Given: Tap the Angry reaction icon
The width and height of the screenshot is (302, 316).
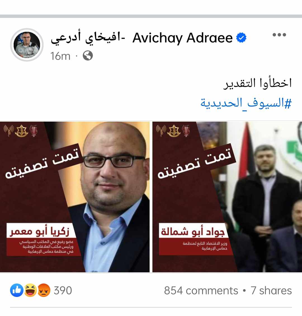Looking at the screenshot, I should pyautogui.click(x=44, y=290).
